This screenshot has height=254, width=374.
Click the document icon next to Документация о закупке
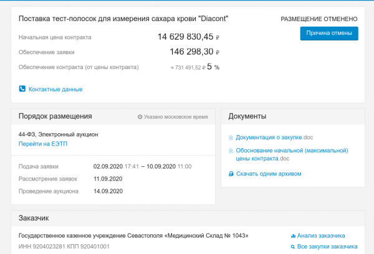[x=231, y=138]
